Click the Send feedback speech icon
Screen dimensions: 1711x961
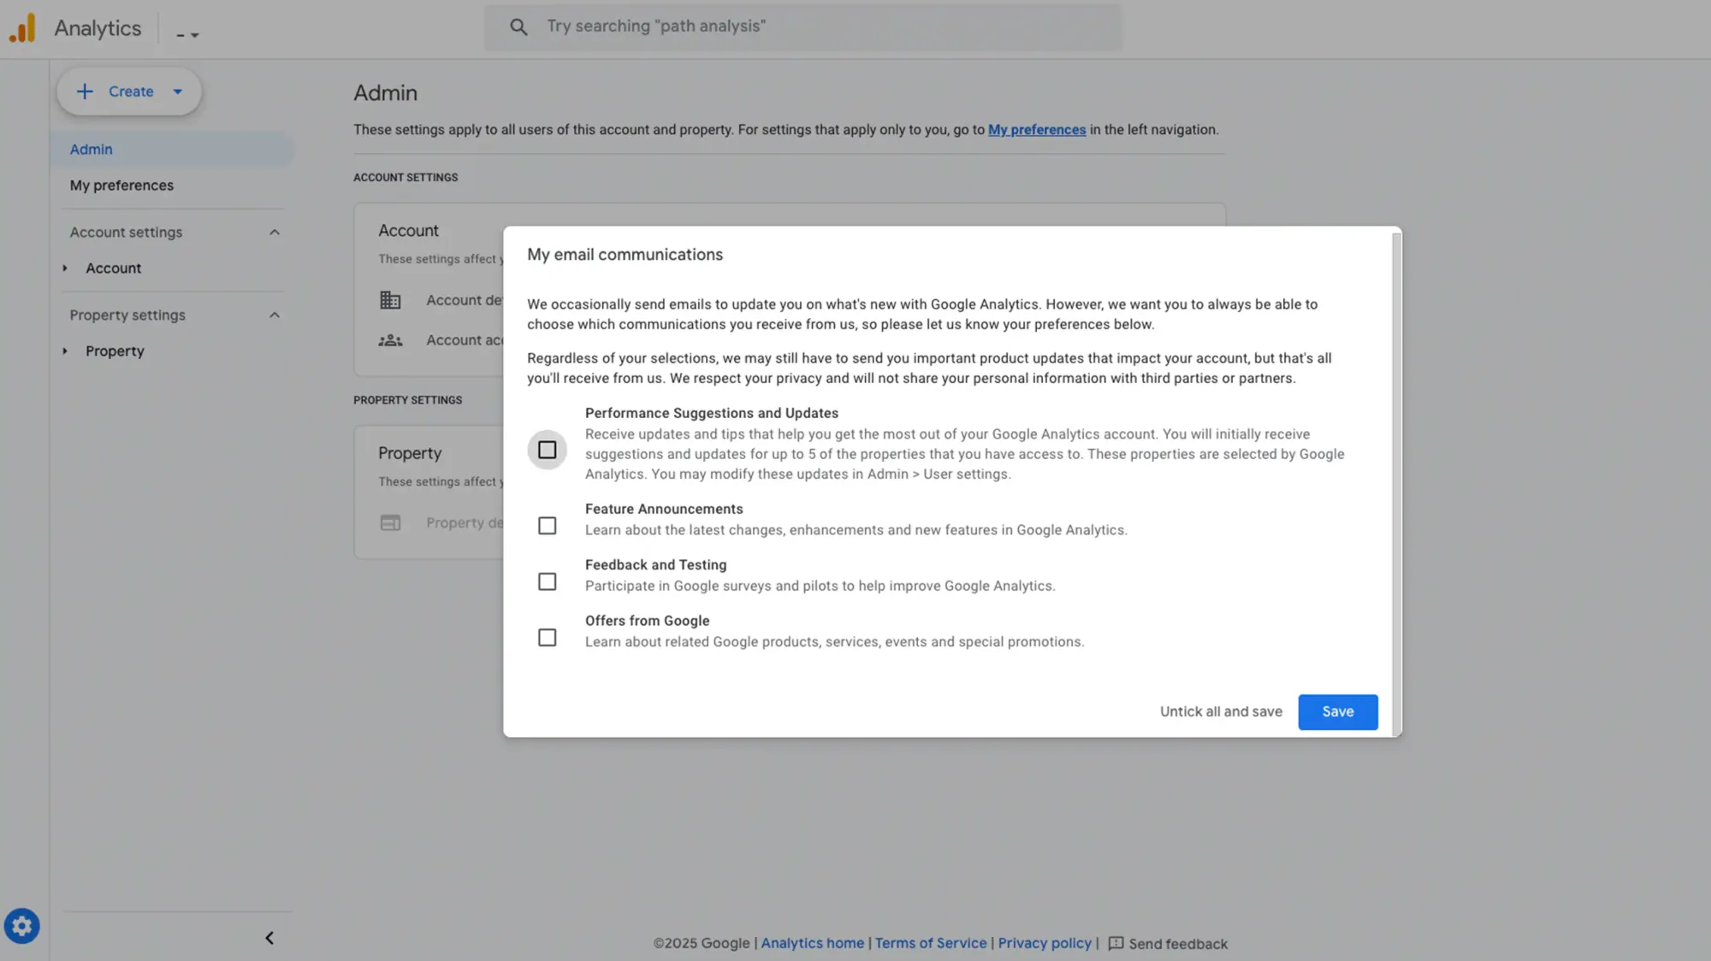pyautogui.click(x=1116, y=943)
